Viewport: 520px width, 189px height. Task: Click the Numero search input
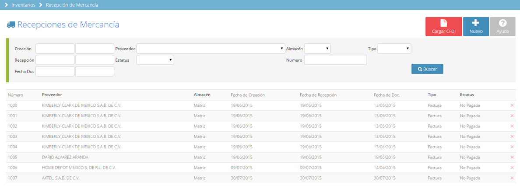point(336,59)
